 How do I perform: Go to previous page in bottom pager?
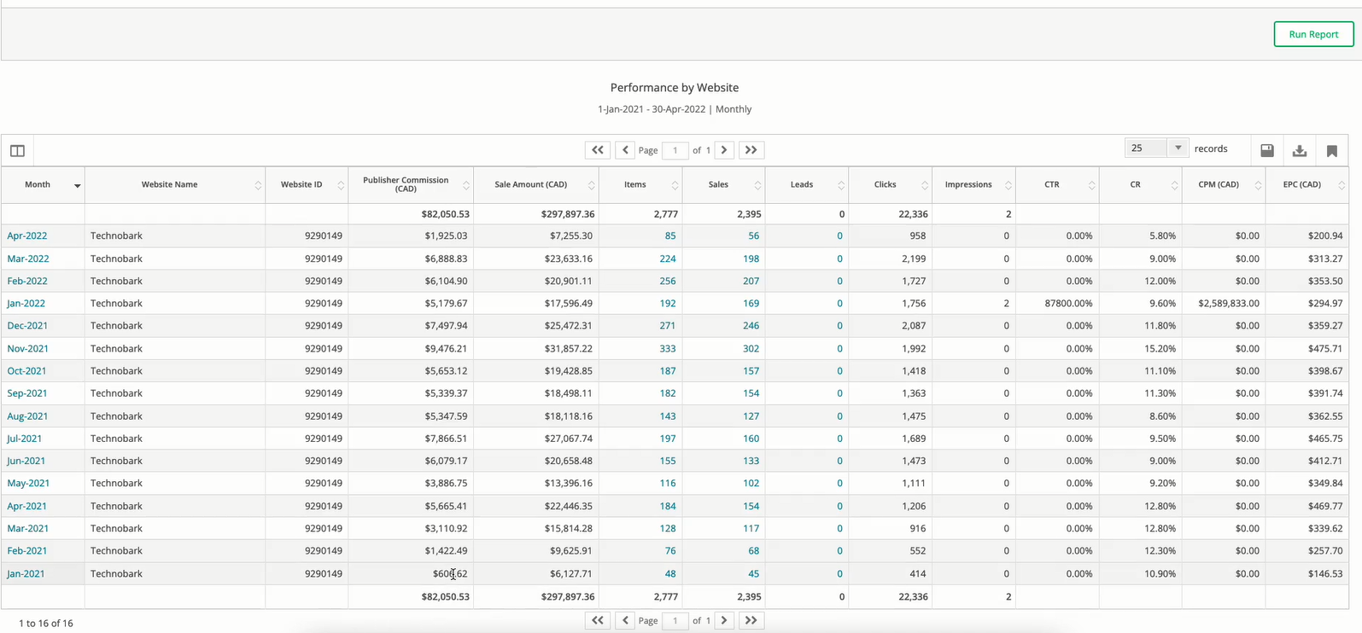pos(625,620)
